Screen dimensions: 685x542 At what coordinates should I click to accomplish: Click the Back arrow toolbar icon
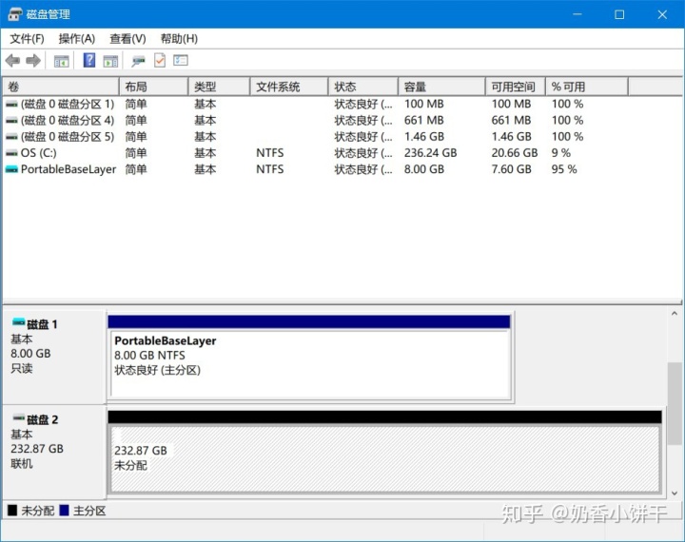[12, 60]
